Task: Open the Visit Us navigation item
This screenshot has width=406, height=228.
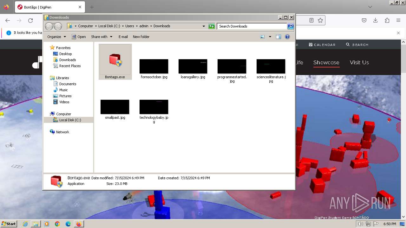Action: click(359, 62)
